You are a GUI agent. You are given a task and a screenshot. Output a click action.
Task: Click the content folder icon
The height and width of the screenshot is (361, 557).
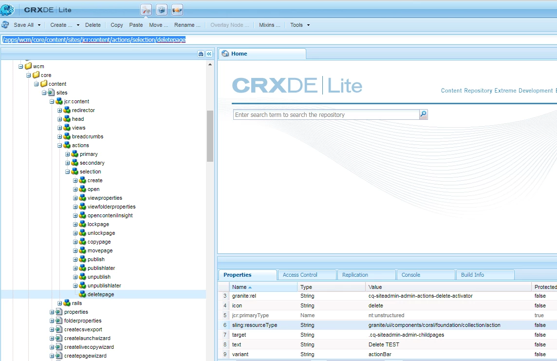pos(44,84)
